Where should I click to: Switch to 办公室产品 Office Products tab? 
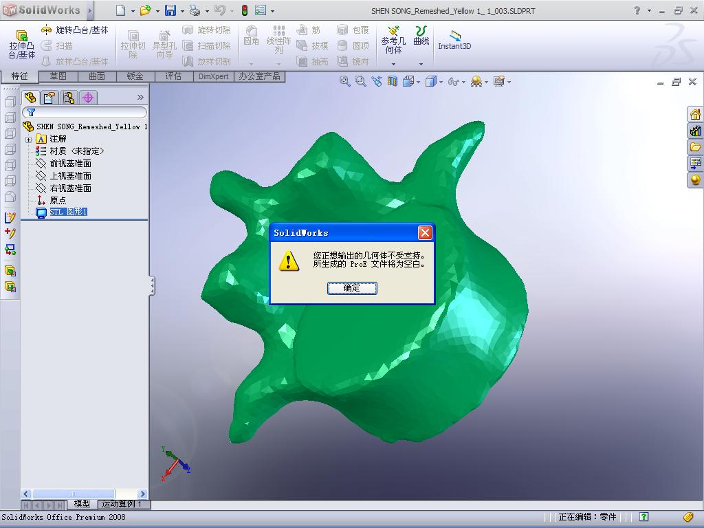pyautogui.click(x=259, y=76)
